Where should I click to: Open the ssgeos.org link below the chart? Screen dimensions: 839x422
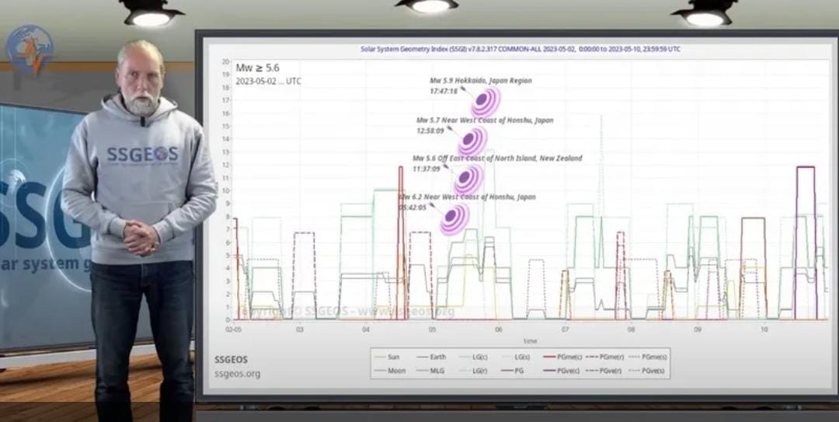click(237, 374)
